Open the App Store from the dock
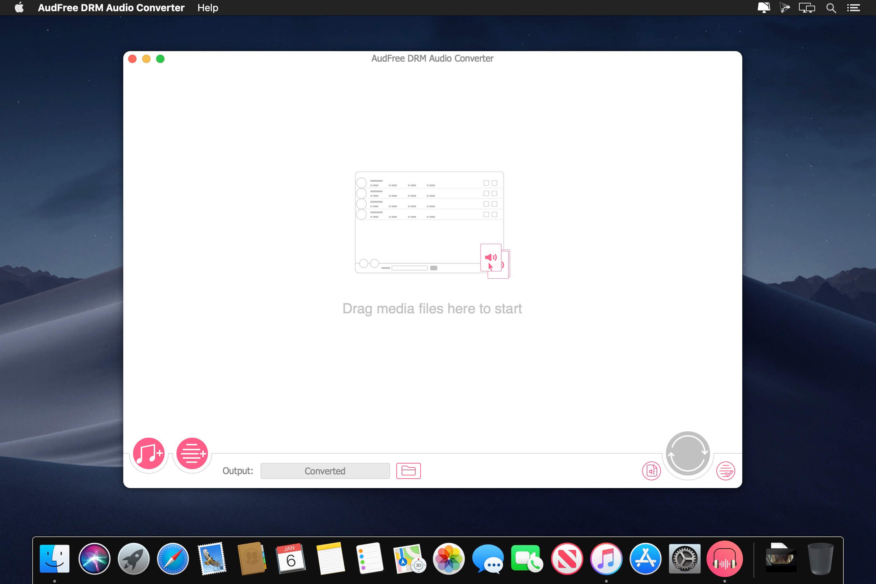The height and width of the screenshot is (584, 876). pos(646,559)
